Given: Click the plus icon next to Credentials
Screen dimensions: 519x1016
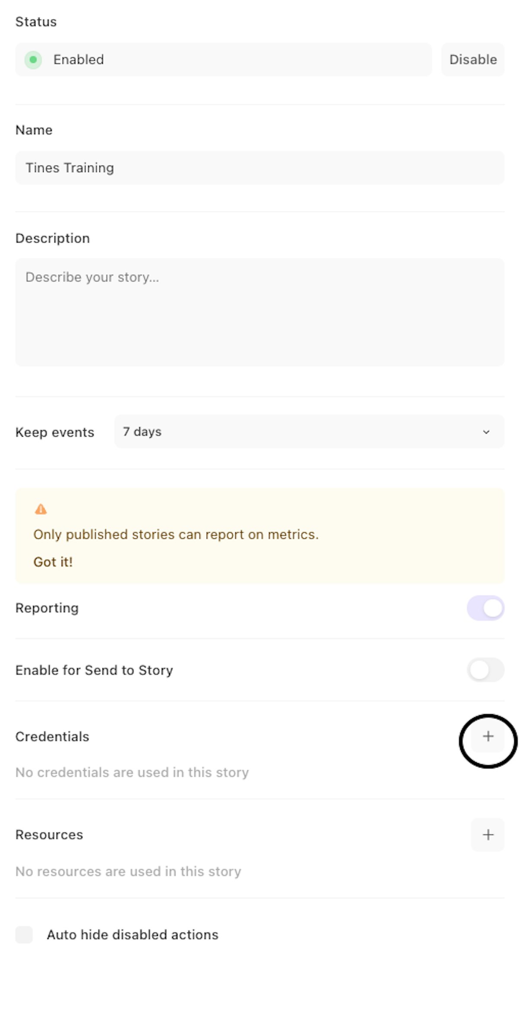Looking at the screenshot, I should 488,736.
